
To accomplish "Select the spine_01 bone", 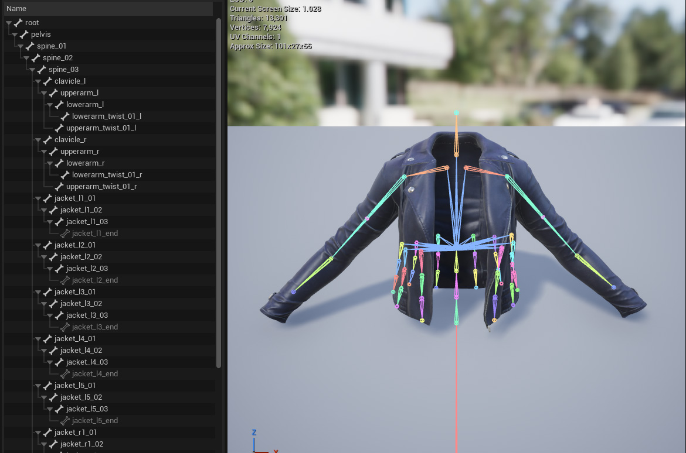I will click(52, 46).
